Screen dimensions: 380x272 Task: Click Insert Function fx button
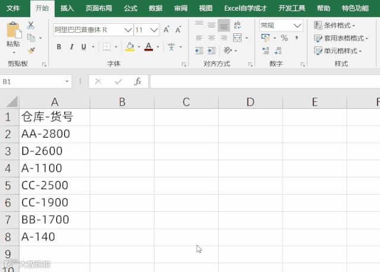click(138, 82)
